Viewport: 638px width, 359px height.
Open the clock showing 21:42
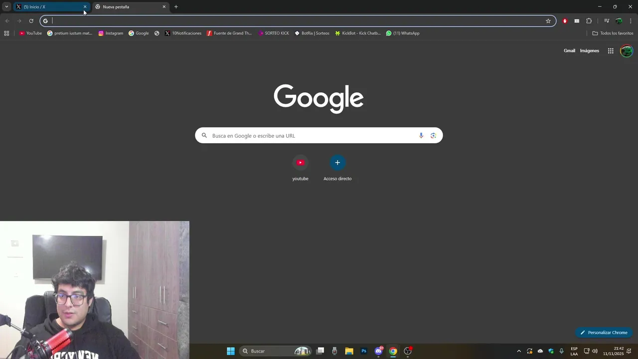614,351
